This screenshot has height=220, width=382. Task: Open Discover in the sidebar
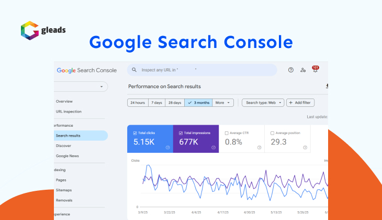63,146
